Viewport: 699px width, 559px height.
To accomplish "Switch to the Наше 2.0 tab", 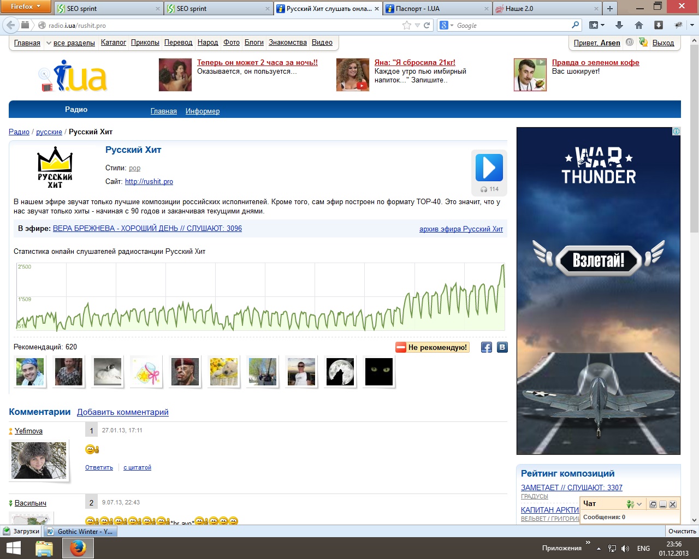I will click(x=547, y=8).
